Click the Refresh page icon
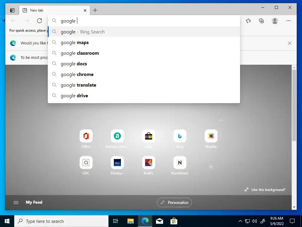Image resolution: width=302 pixels, height=227 pixels. point(40,21)
